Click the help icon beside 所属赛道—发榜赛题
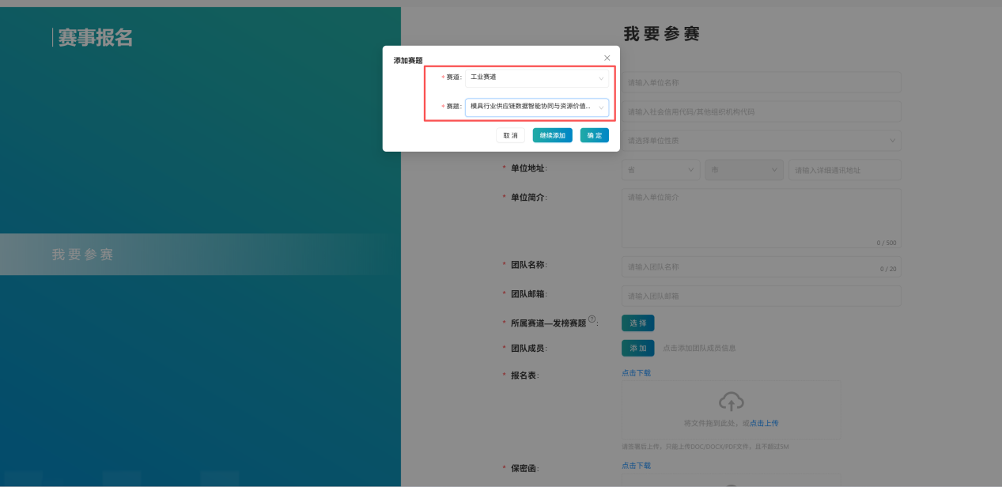Screen dimensions: 1002x487 [592, 319]
